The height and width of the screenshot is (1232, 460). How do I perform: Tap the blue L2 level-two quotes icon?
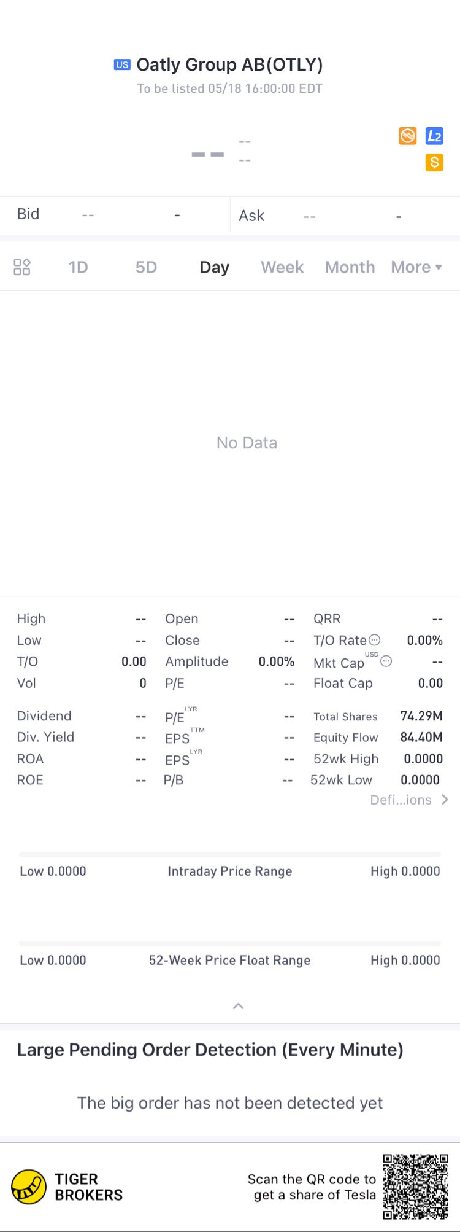(434, 136)
